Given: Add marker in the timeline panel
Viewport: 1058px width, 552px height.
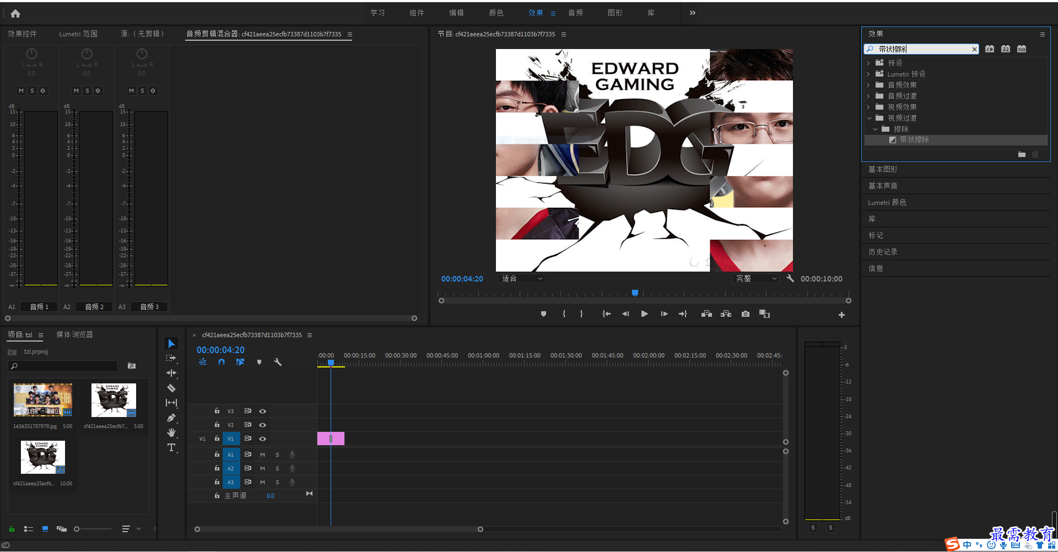Looking at the screenshot, I should [x=259, y=362].
